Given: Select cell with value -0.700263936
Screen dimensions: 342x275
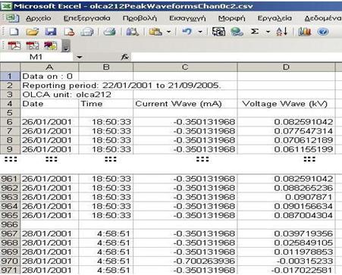Looking at the screenshot, I should pos(185,261).
